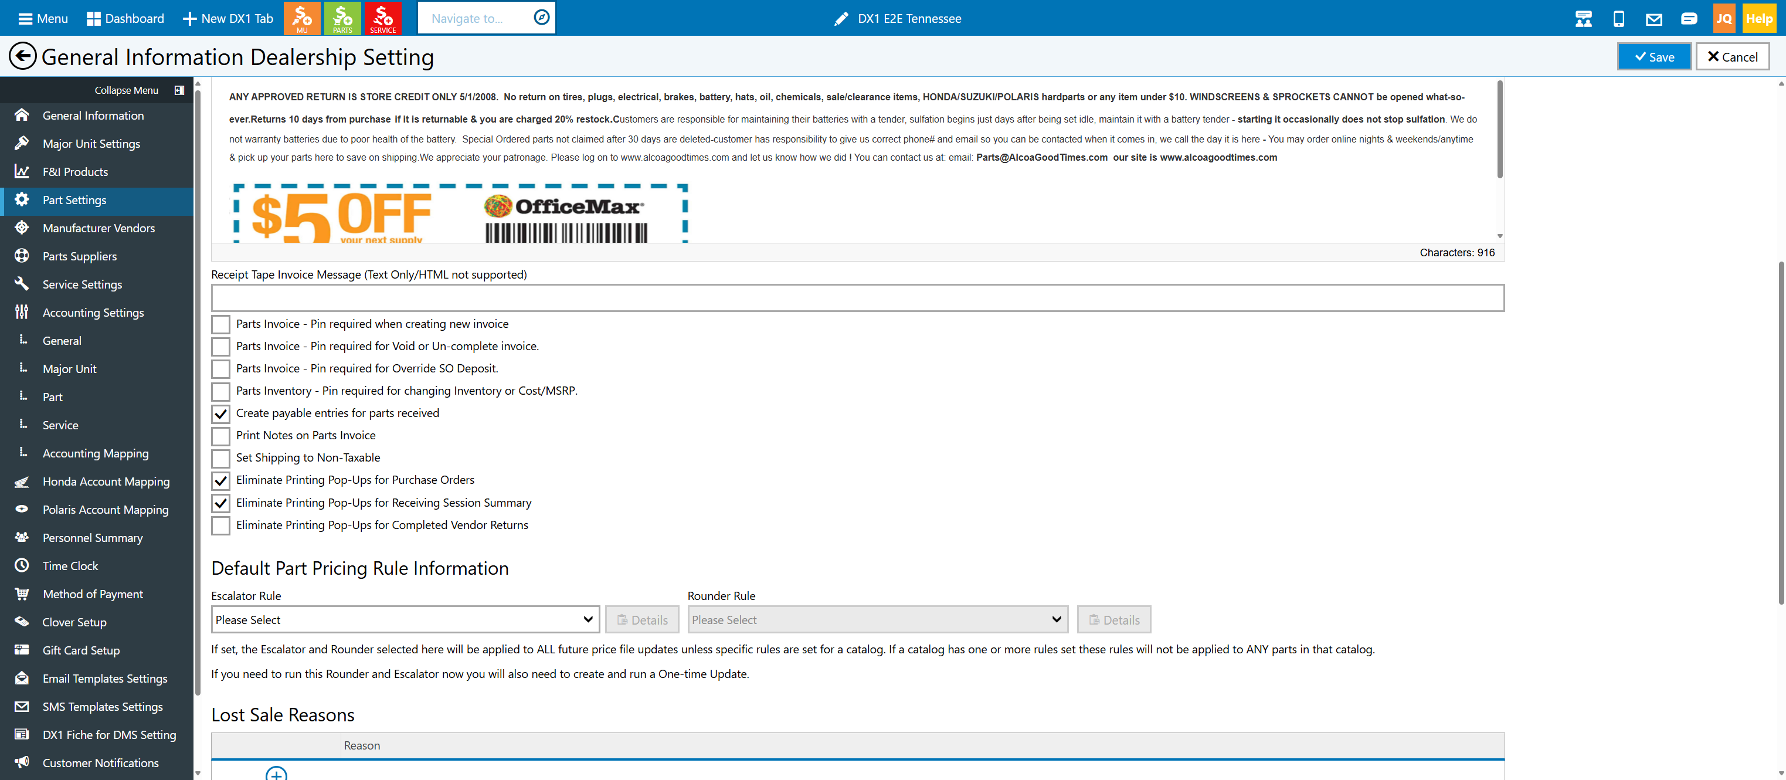Open Gift Card Setup in sidebar
The width and height of the screenshot is (1786, 780).
click(81, 650)
